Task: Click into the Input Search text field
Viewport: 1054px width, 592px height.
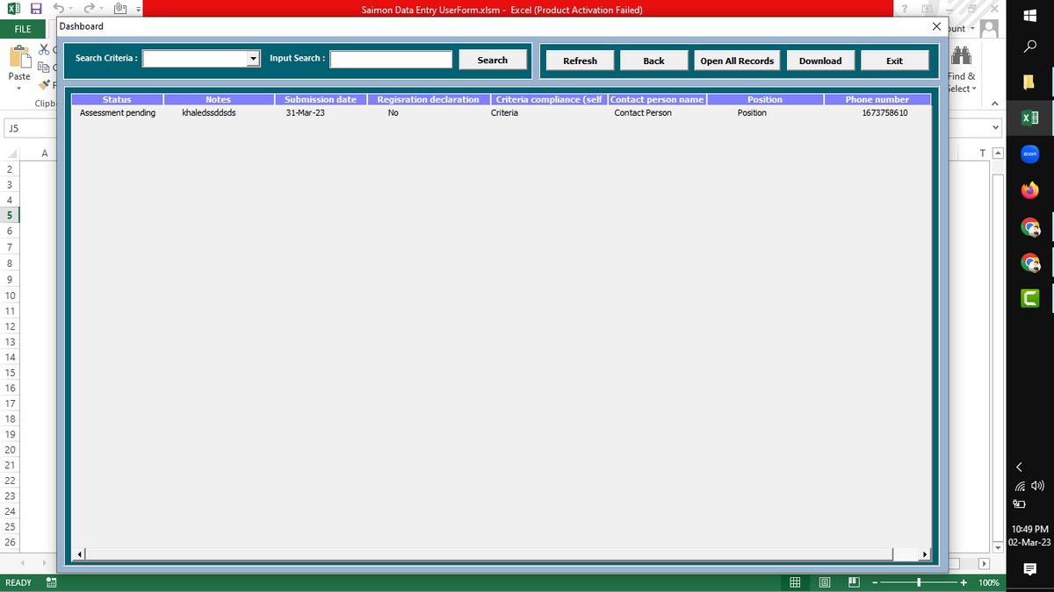Action: point(391,59)
